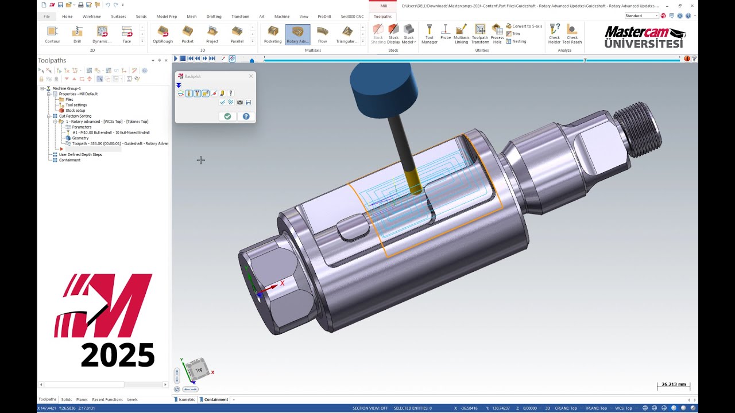
Task: Open Stock Display
Action: (x=393, y=34)
